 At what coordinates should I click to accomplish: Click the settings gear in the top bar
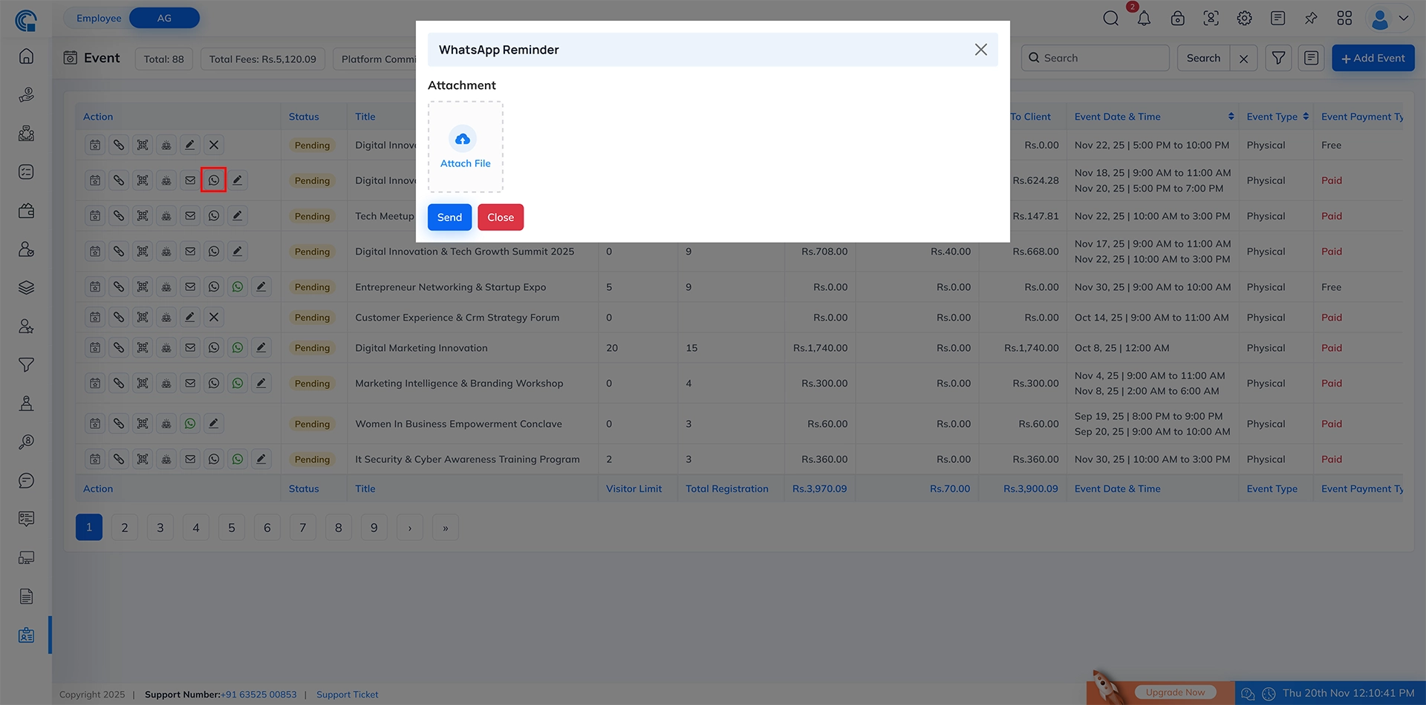pyautogui.click(x=1244, y=18)
